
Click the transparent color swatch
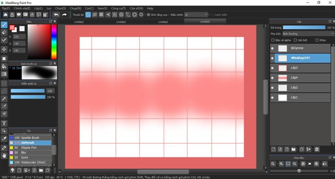[22, 28]
